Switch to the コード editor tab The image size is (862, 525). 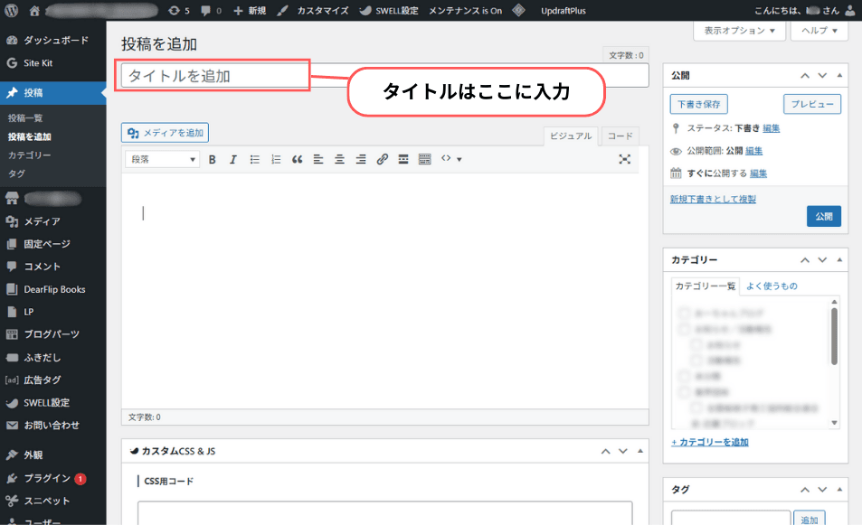tap(619, 136)
